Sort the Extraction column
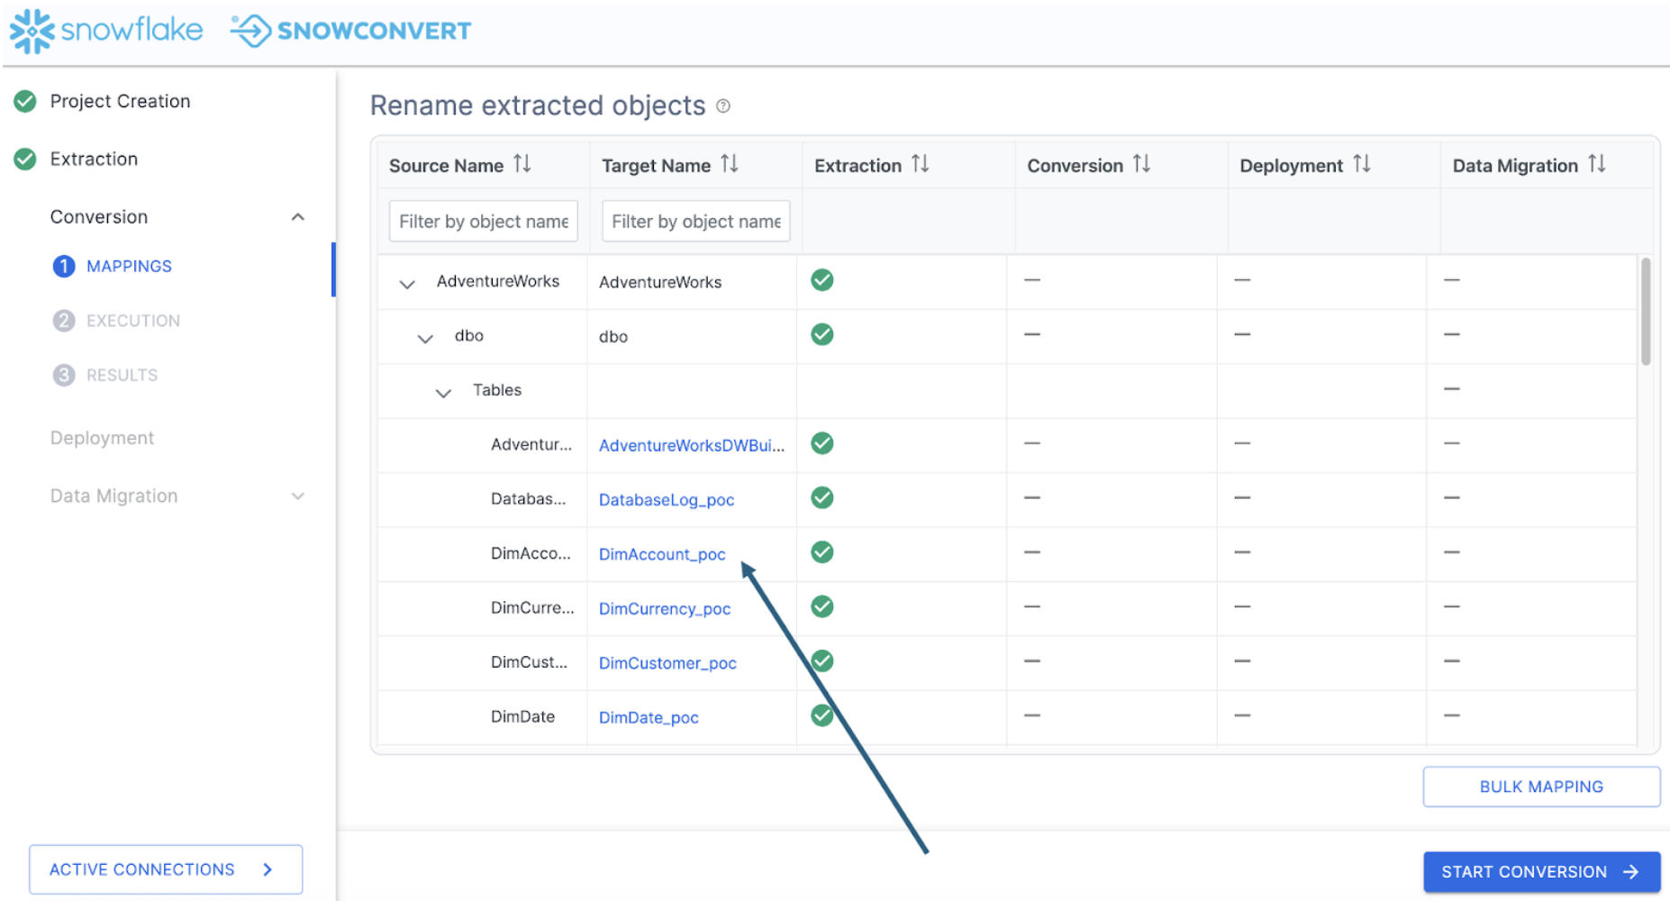Screen dimensions: 1670x901 (x=921, y=164)
